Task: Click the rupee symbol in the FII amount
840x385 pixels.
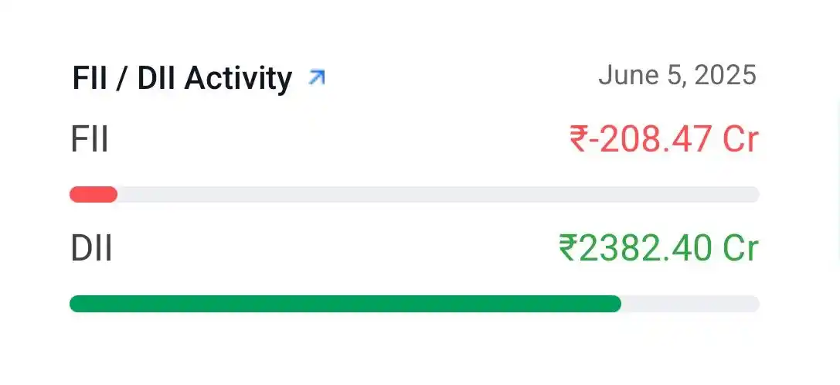Action: [578, 140]
